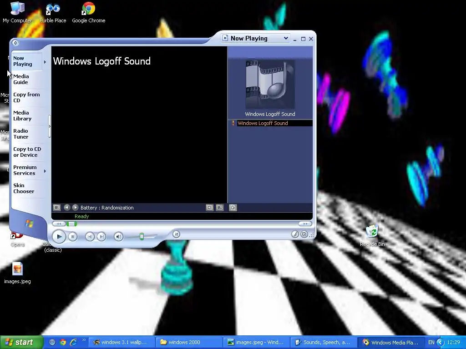The height and width of the screenshot is (349, 466).
Task: Open Purble Place desktop shortcut
Action: (x=53, y=12)
